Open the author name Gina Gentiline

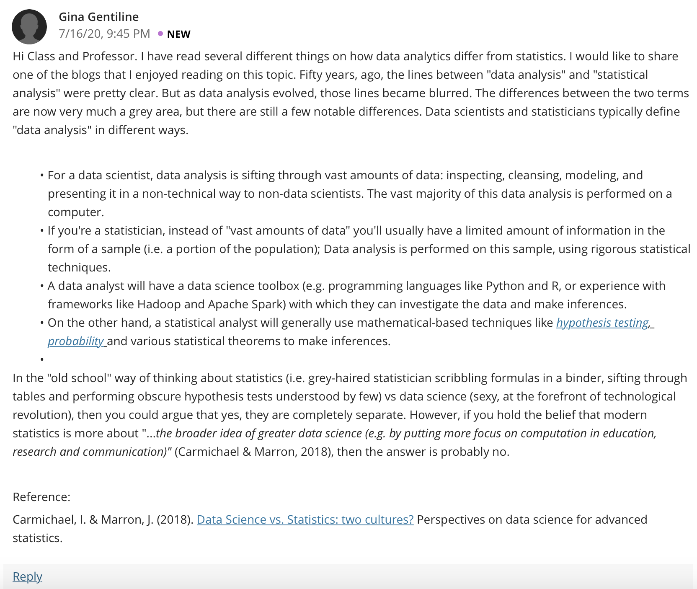(x=98, y=17)
